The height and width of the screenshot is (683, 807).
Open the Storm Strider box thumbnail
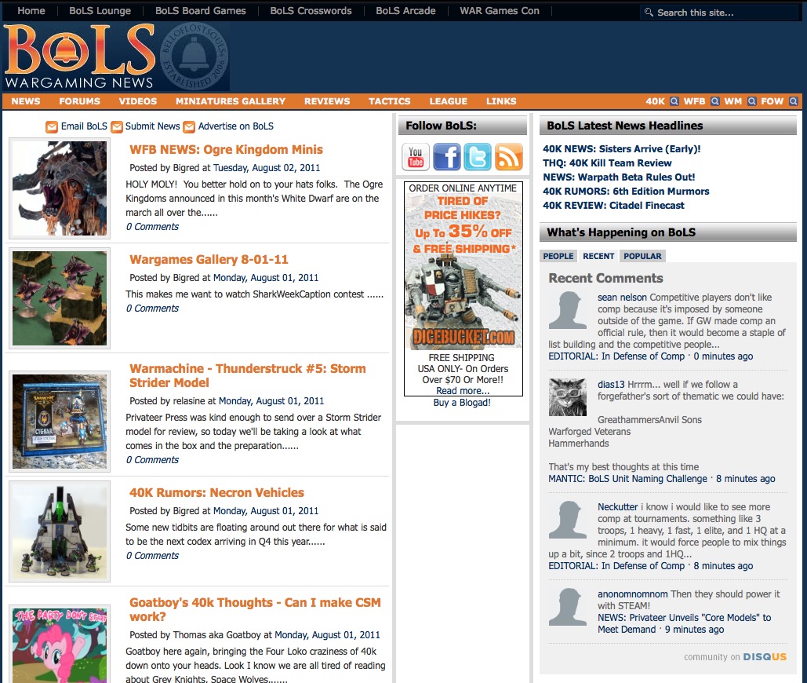coord(60,422)
